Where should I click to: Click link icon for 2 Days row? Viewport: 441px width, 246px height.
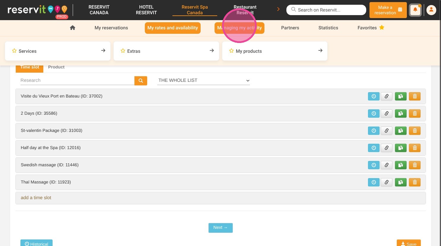386,114
